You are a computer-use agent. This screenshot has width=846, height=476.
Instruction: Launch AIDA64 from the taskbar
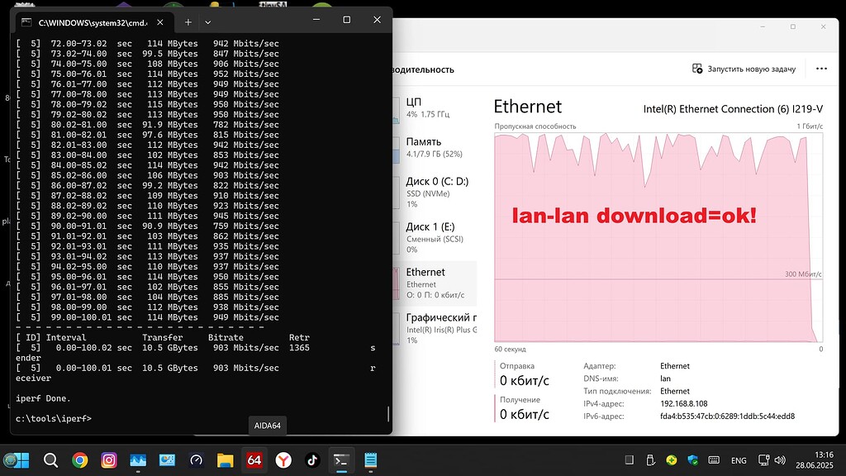click(x=254, y=459)
